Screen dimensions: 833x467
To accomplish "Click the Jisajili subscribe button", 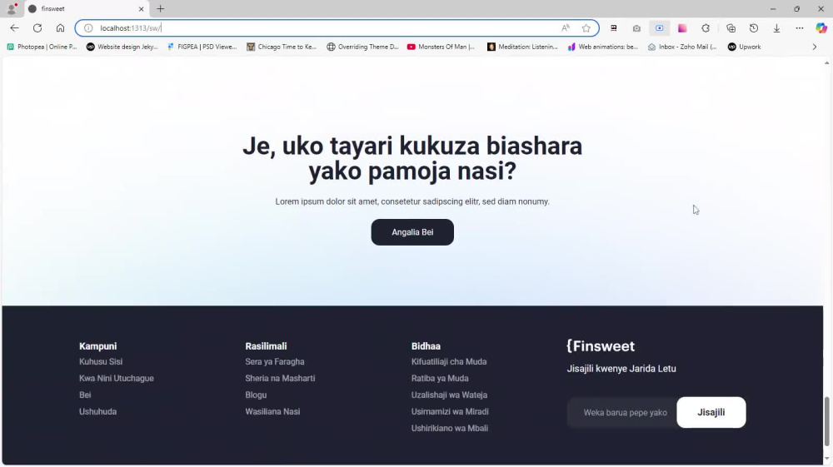I will [711, 412].
